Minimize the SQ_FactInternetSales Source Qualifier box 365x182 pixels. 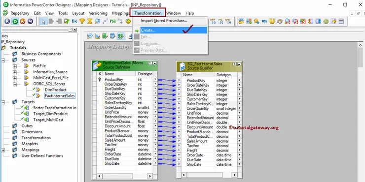click(239, 64)
